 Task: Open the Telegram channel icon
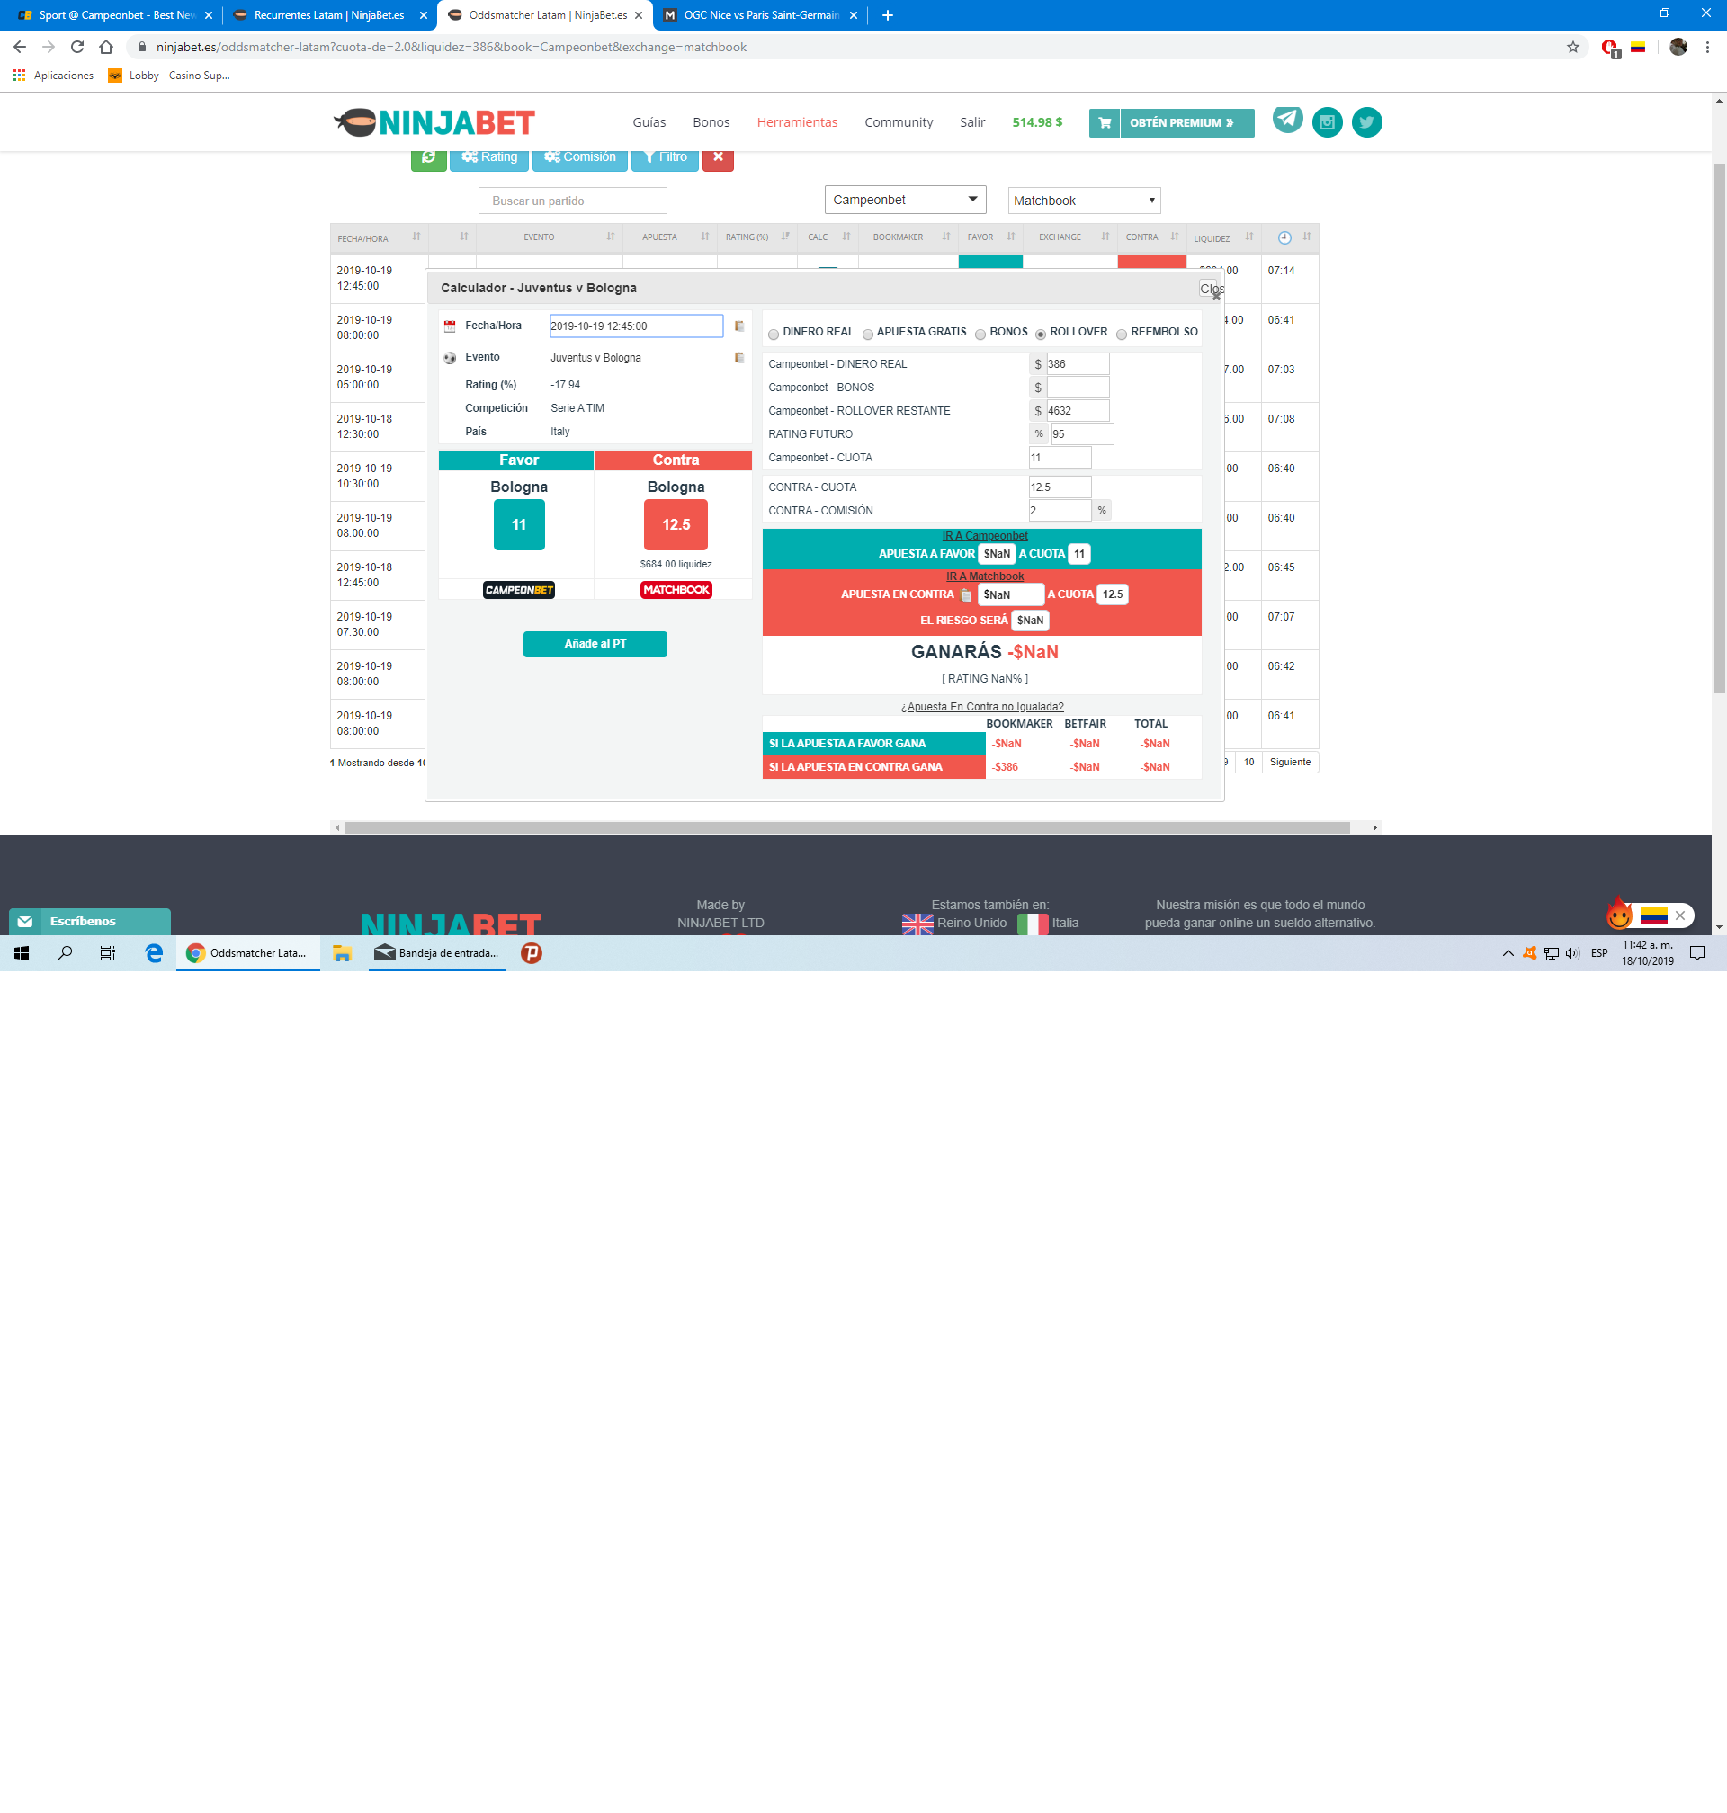coord(1287,120)
